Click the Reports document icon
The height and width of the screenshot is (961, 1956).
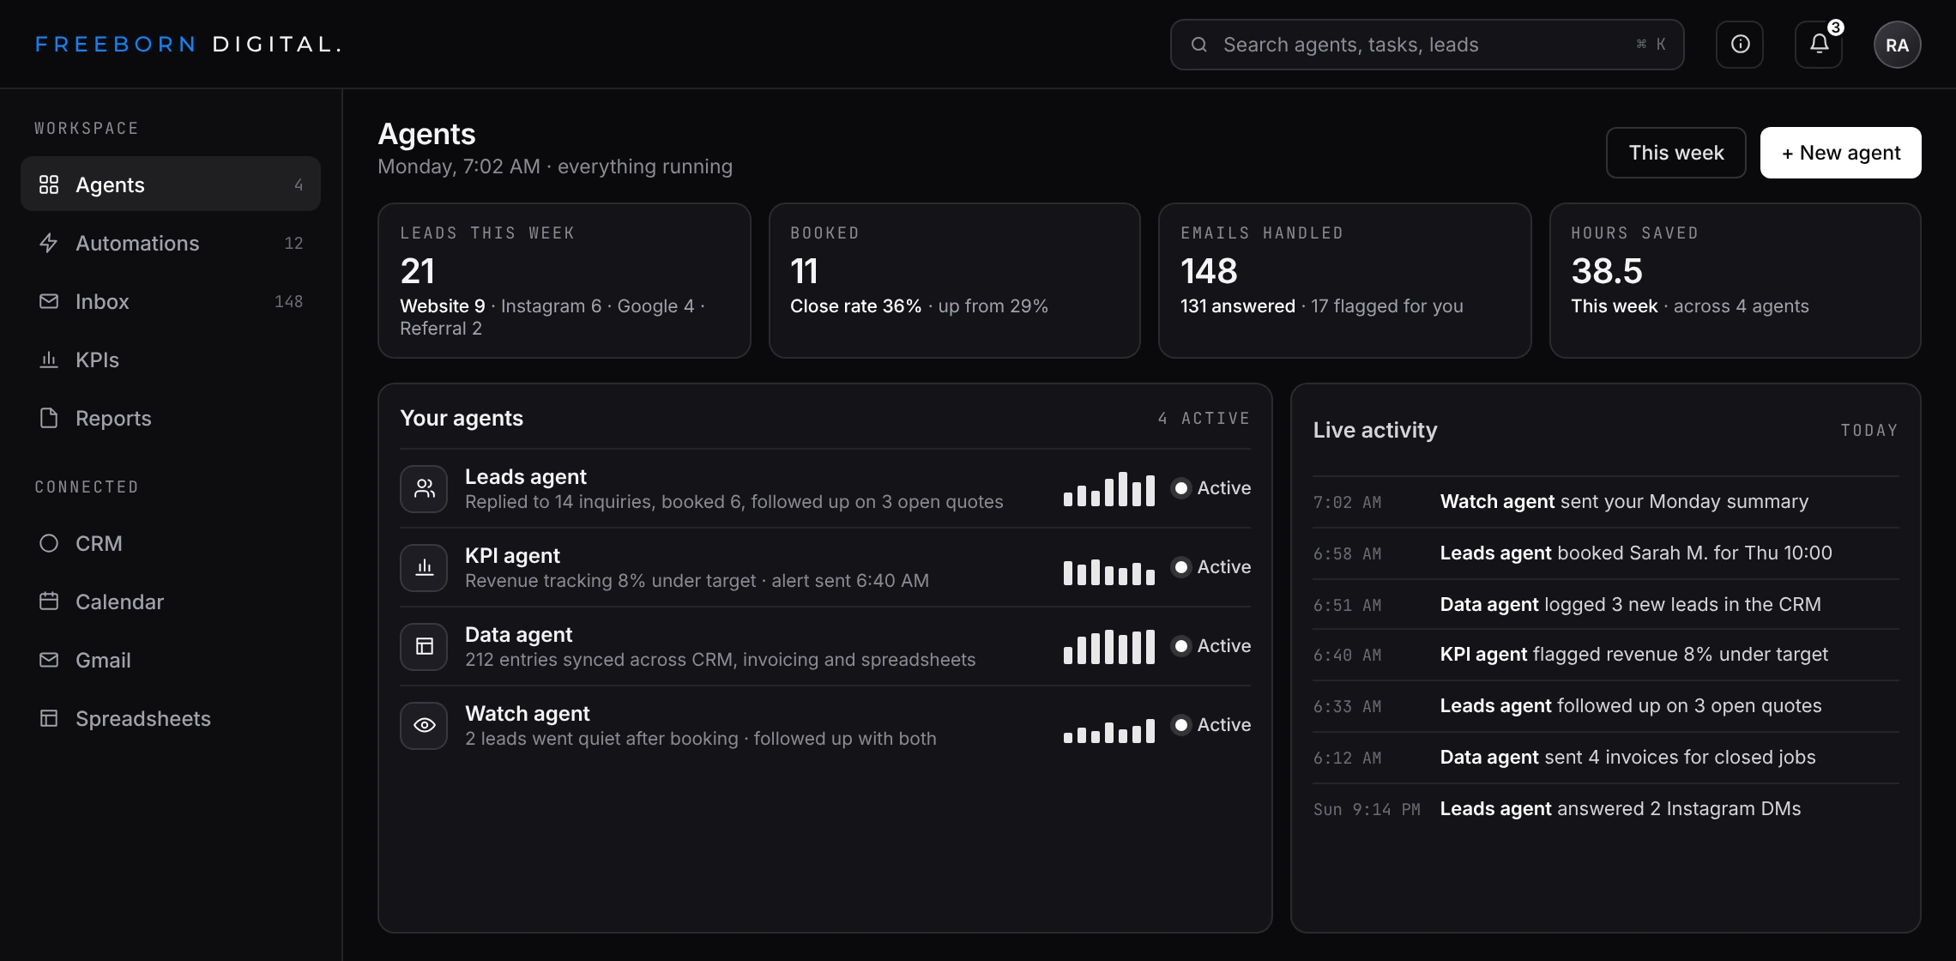coord(49,419)
